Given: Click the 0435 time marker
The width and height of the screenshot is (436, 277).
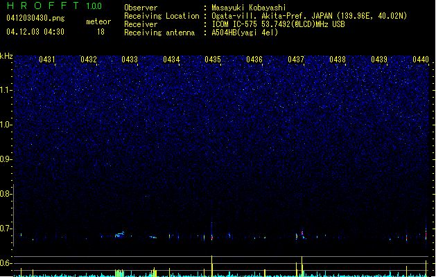Looking at the screenshot, I should (213, 60).
